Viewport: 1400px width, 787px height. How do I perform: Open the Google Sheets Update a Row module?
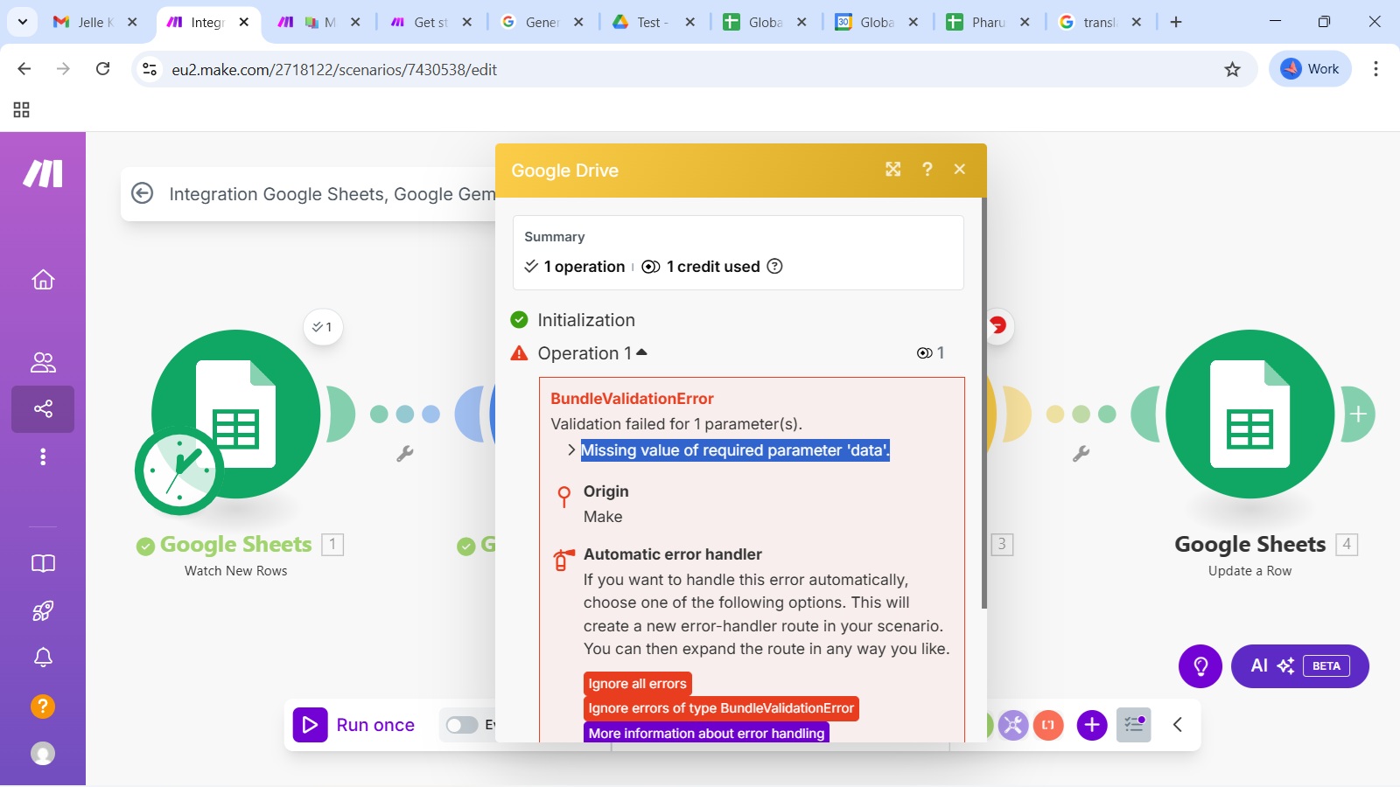[1249, 414]
